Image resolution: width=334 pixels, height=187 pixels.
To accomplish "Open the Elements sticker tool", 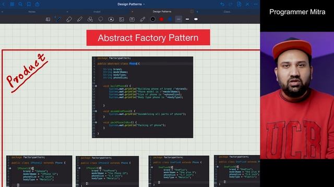I will point(111,19).
